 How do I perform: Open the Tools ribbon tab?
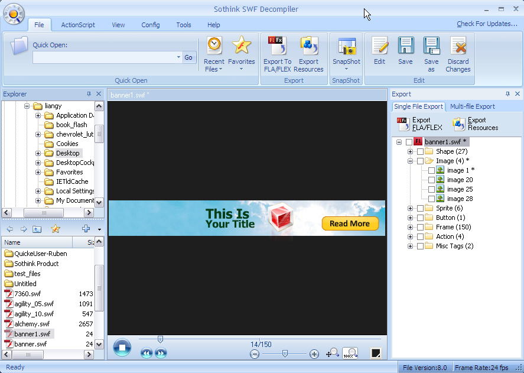[x=184, y=25]
